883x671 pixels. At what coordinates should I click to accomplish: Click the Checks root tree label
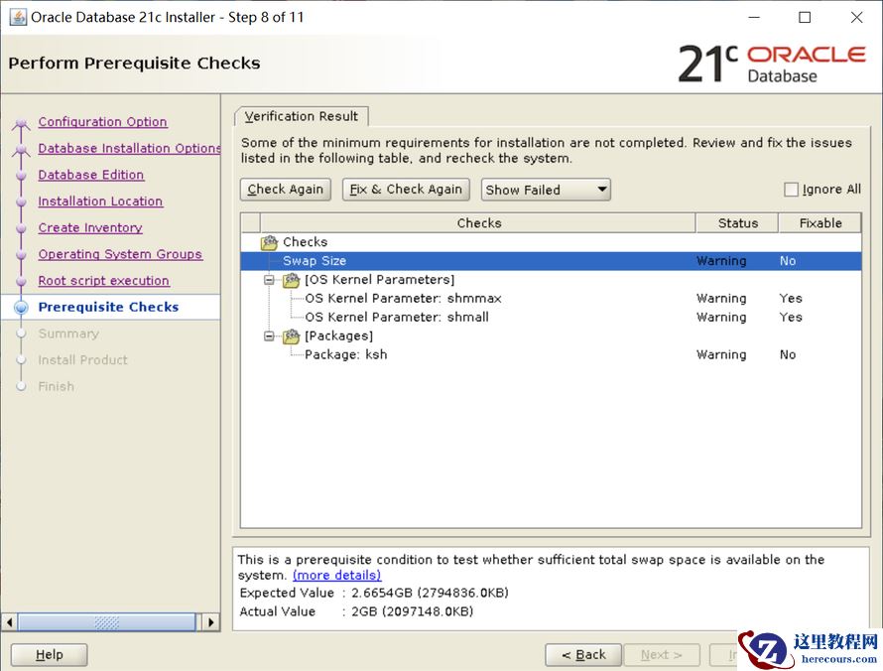(306, 242)
